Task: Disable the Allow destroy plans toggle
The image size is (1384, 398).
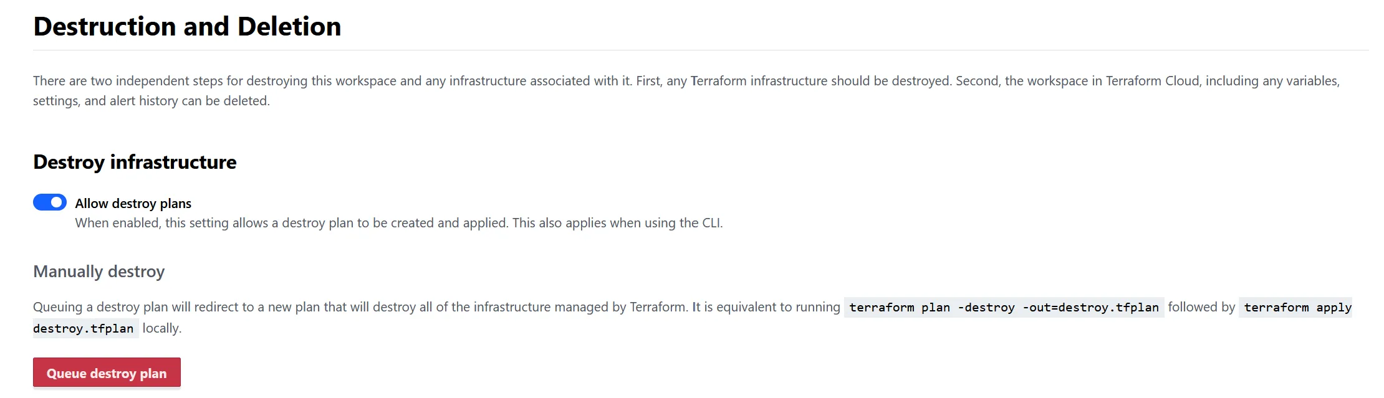Action: coord(50,202)
